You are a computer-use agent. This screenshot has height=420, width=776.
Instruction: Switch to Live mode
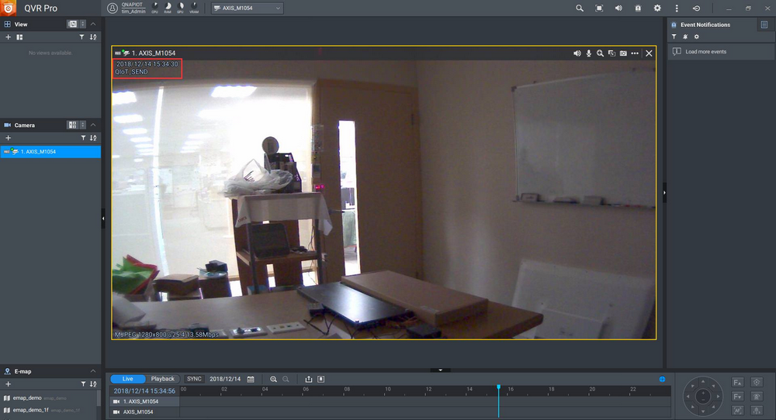128,379
